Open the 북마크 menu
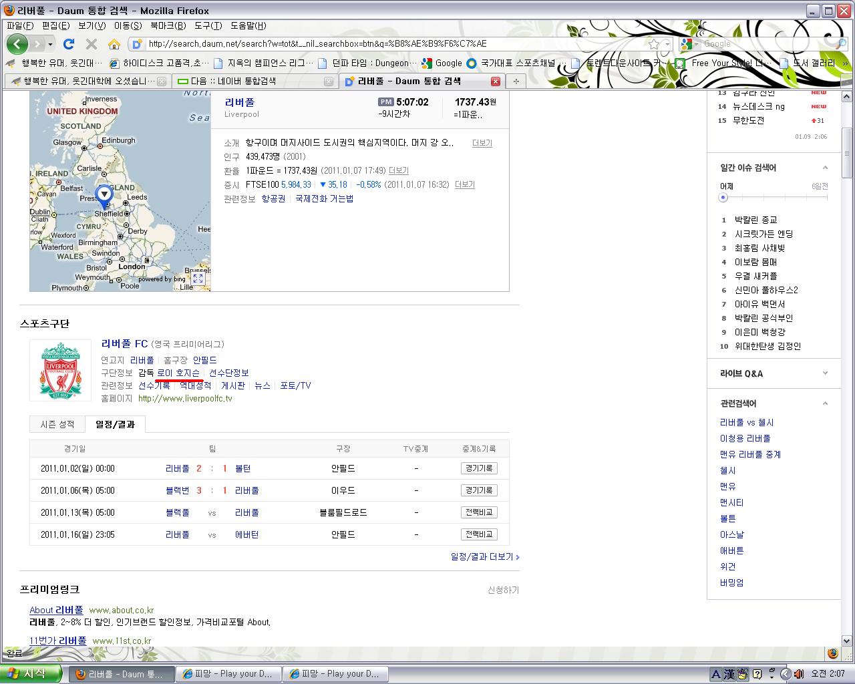Screen dimensions: 855x684 click(x=168, y=25)
